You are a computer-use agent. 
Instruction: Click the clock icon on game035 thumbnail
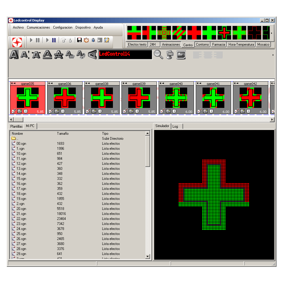pyautogui.click(x=26, y=111)
